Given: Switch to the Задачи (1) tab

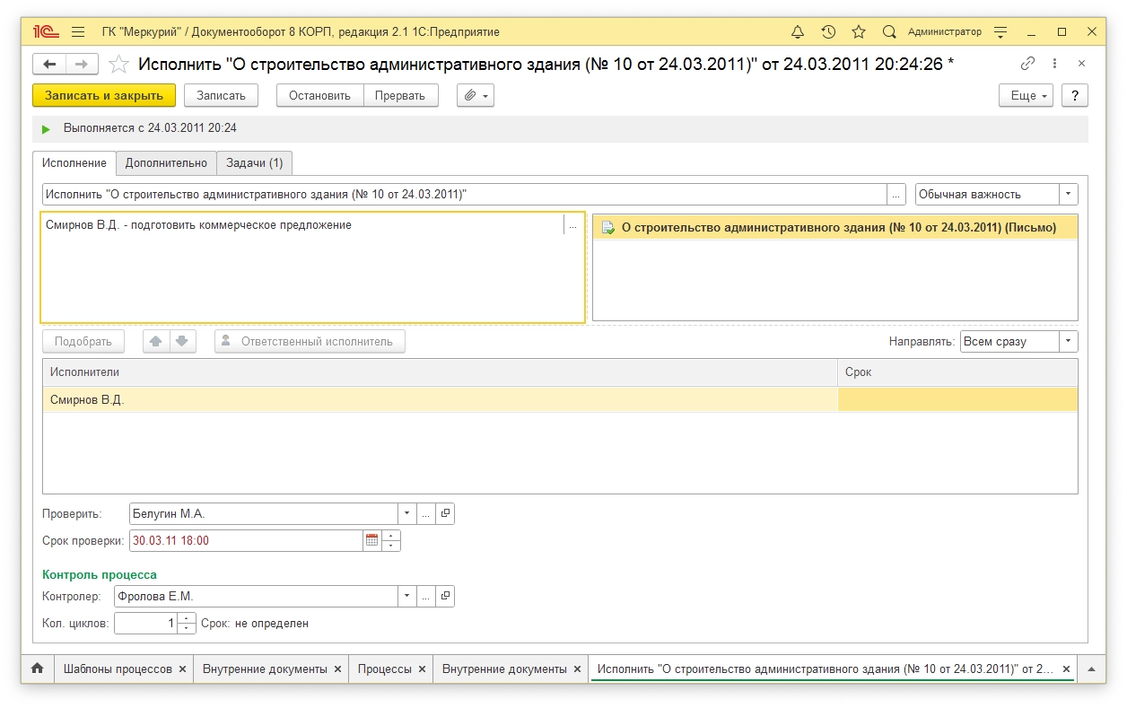Looking at the screenshot, I should [x=255, y=162].
